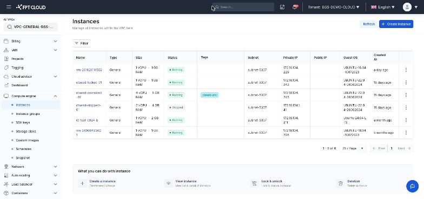The width and height of the screenshot is (424, 199).
Task: Open the cbsend-oversized-01 instance link
Action: (x=89, y=95)
